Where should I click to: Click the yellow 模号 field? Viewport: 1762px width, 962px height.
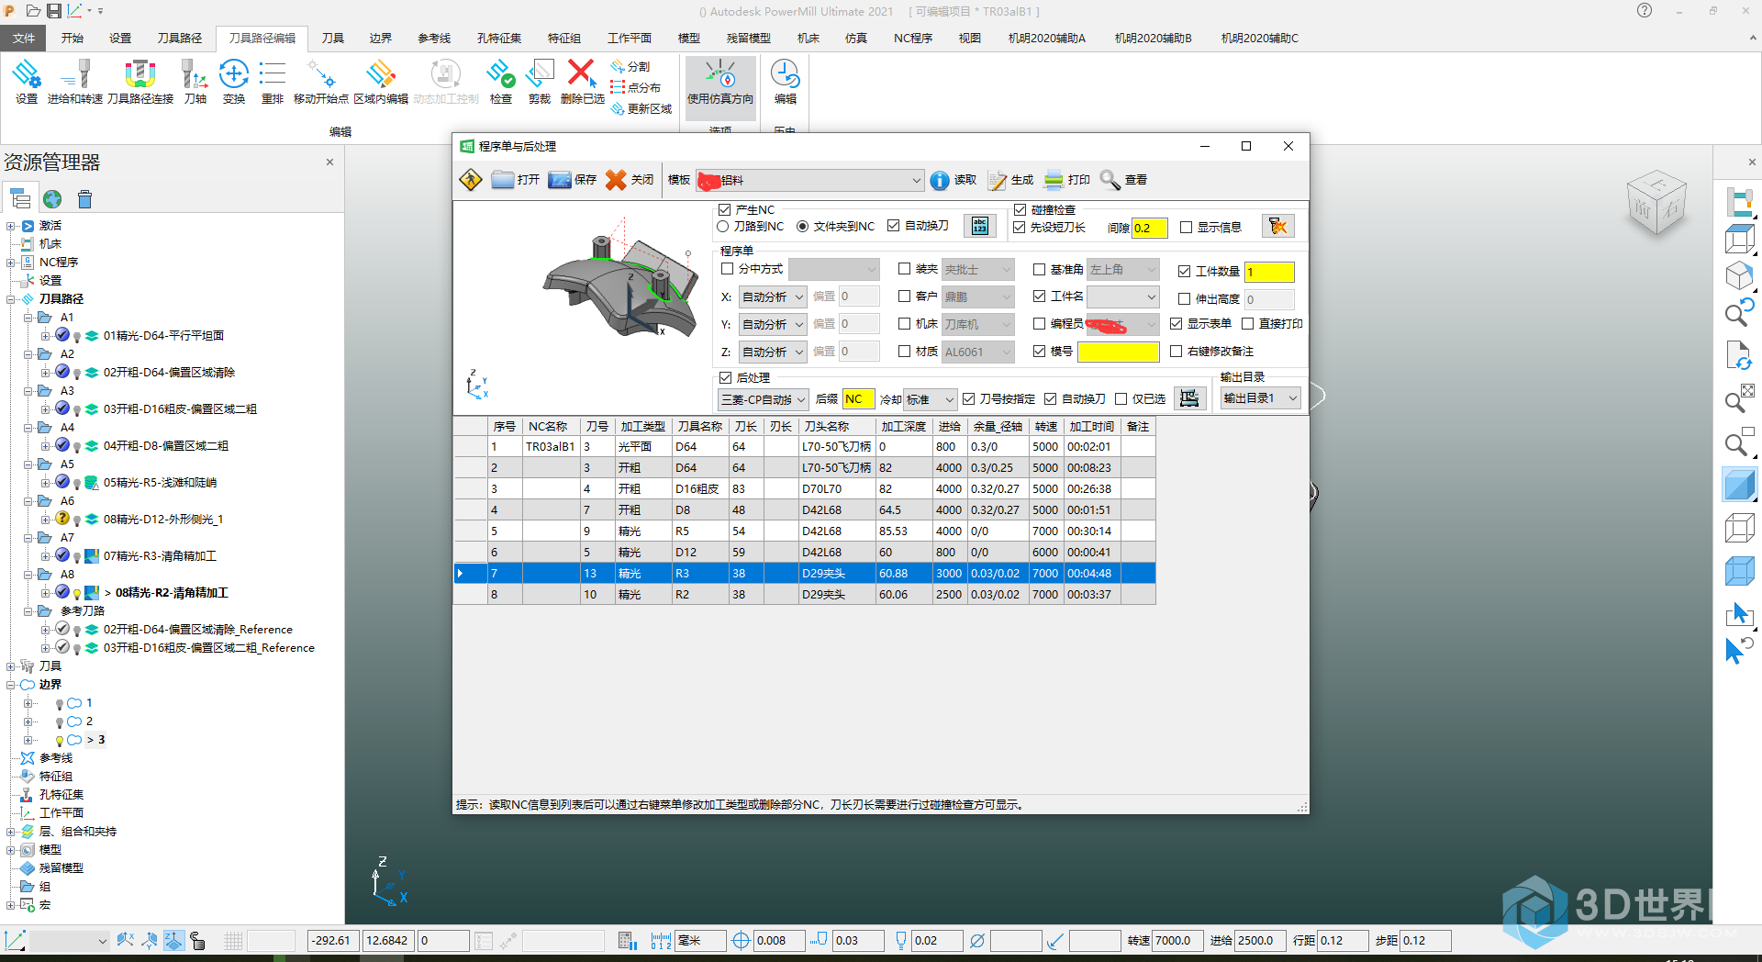click(x=1118, y=352)
